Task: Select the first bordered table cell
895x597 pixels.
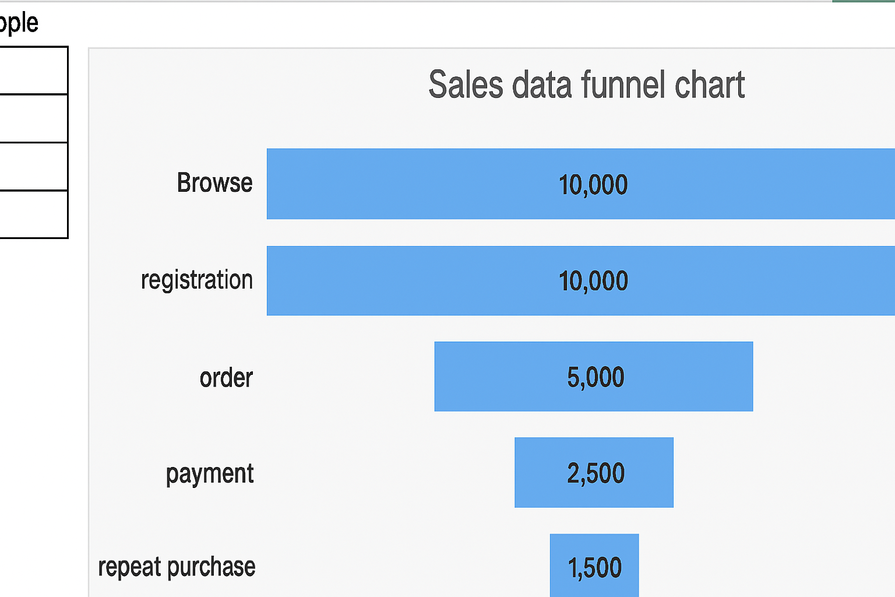Action: pos(33,71)
